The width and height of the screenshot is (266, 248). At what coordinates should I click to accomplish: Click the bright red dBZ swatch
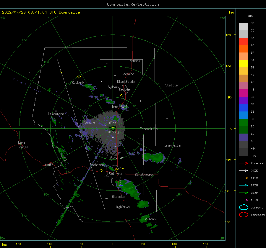tap(244, 42)
